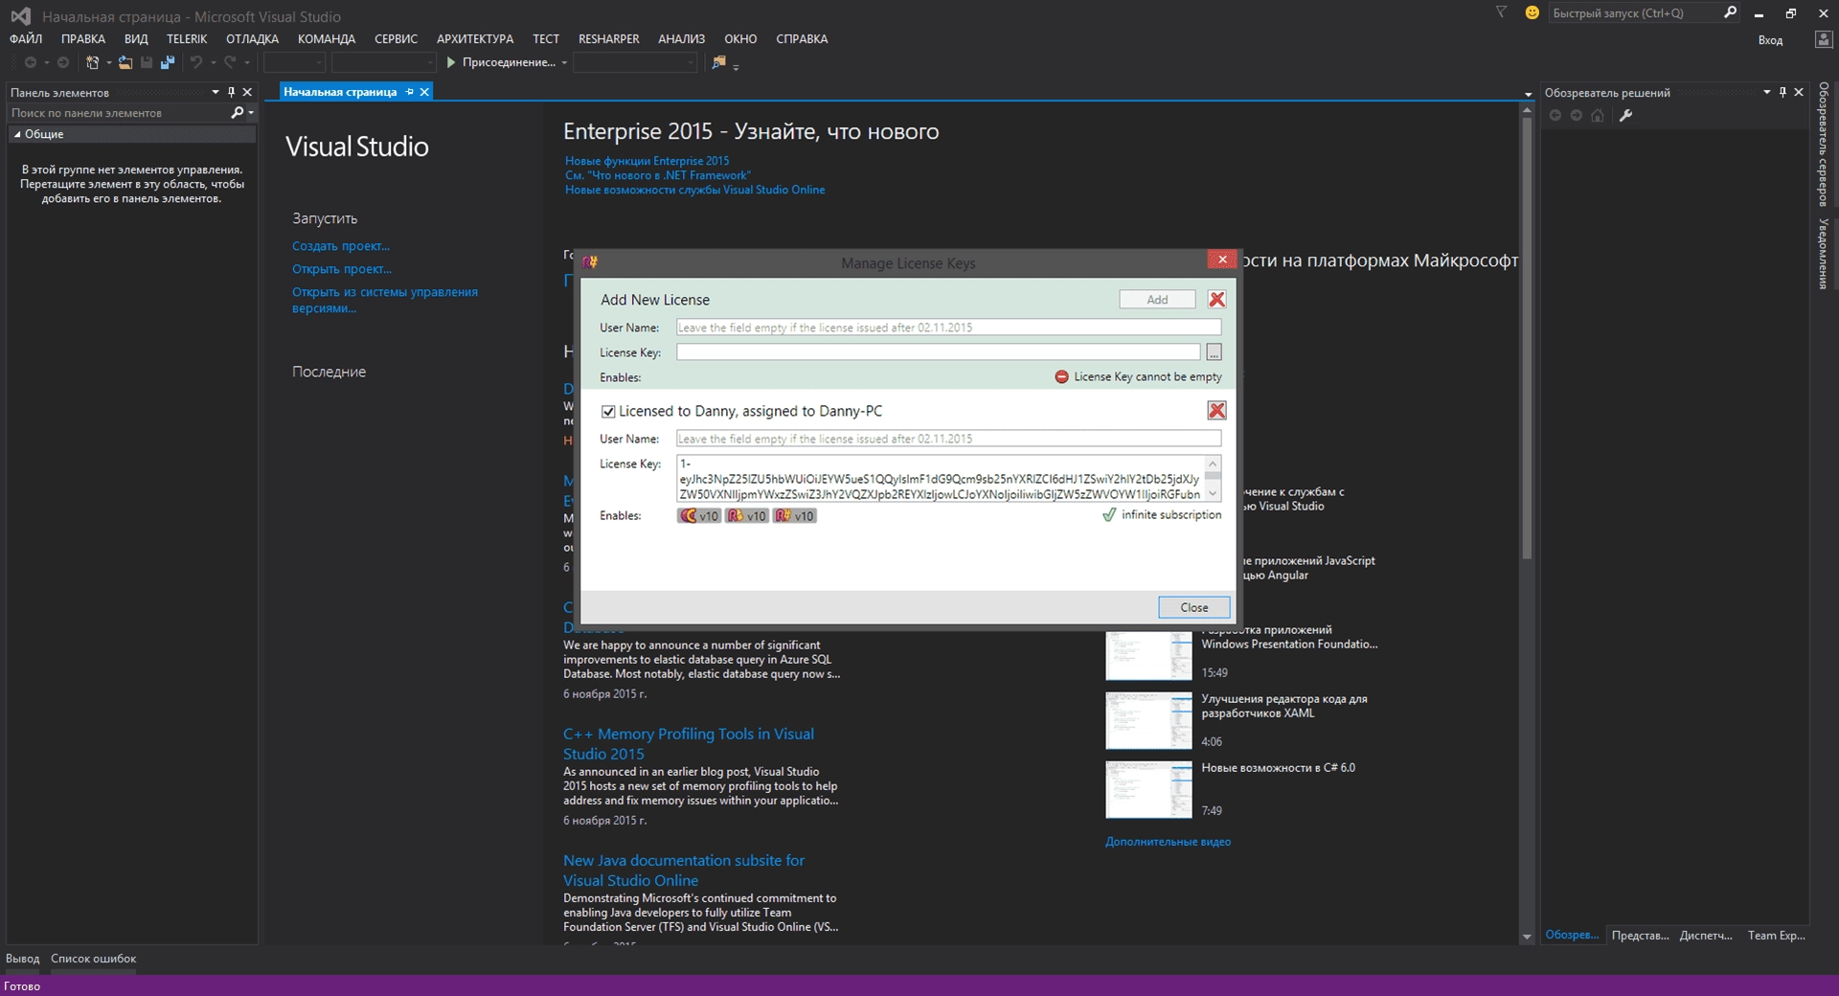This screenshot has width=1839, height=996.
Task: Open the New Project dropdown arrow
Action: (108, 62)
